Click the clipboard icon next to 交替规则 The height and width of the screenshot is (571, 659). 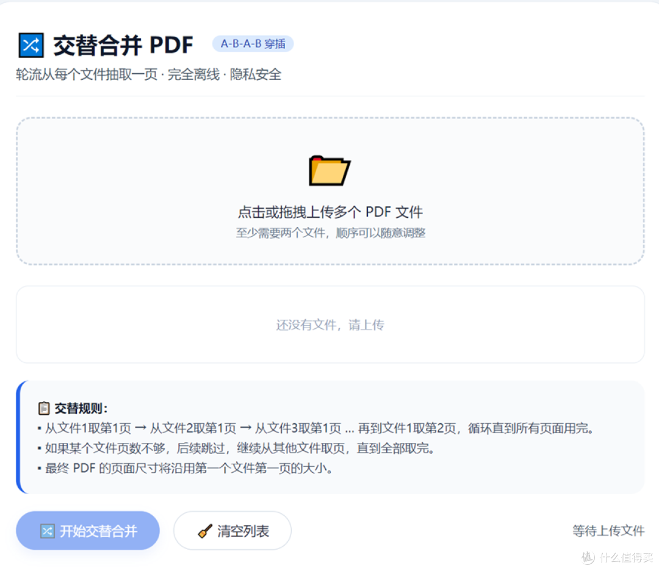[x=44, y=408]
